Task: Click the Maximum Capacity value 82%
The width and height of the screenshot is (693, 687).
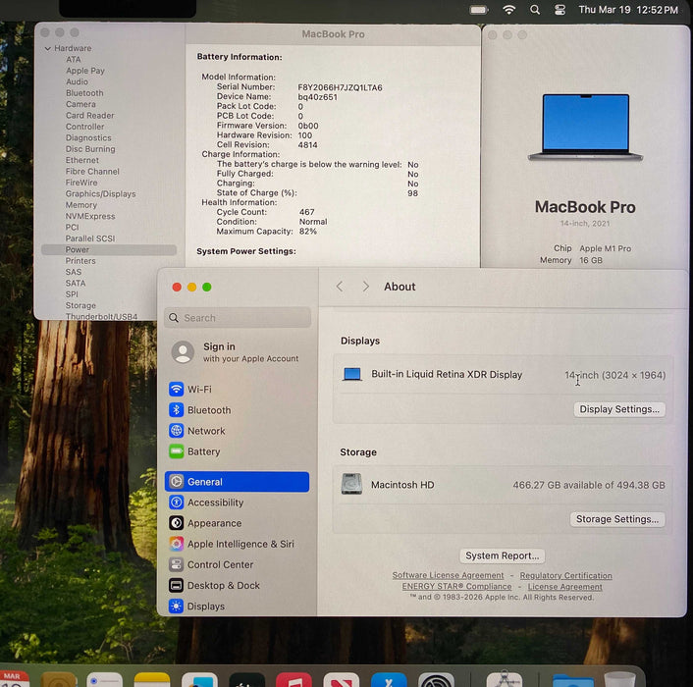Action: (x=308, y=231)
